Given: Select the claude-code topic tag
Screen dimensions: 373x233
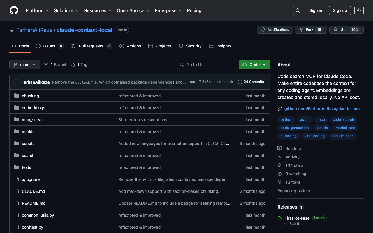Looking at the screenshot, I should point(343,136).
